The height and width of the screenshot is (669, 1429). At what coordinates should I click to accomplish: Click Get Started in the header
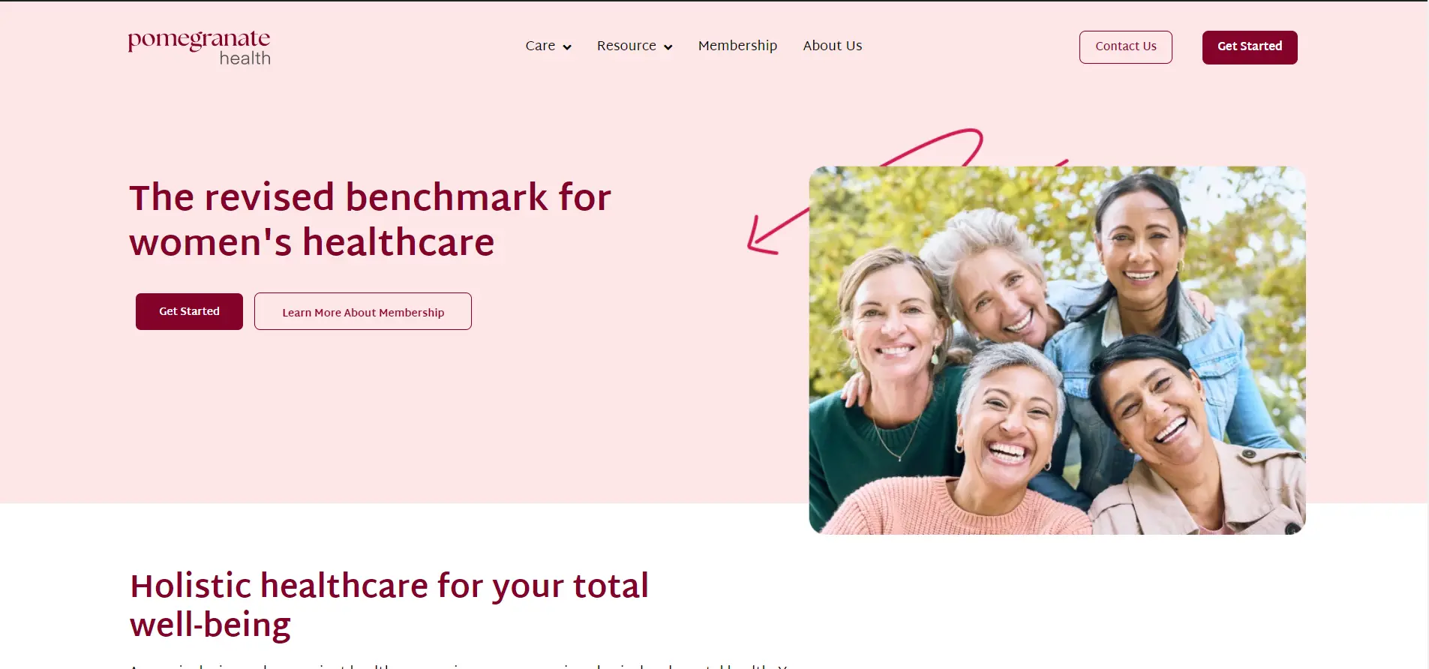tap(1250, 47)
